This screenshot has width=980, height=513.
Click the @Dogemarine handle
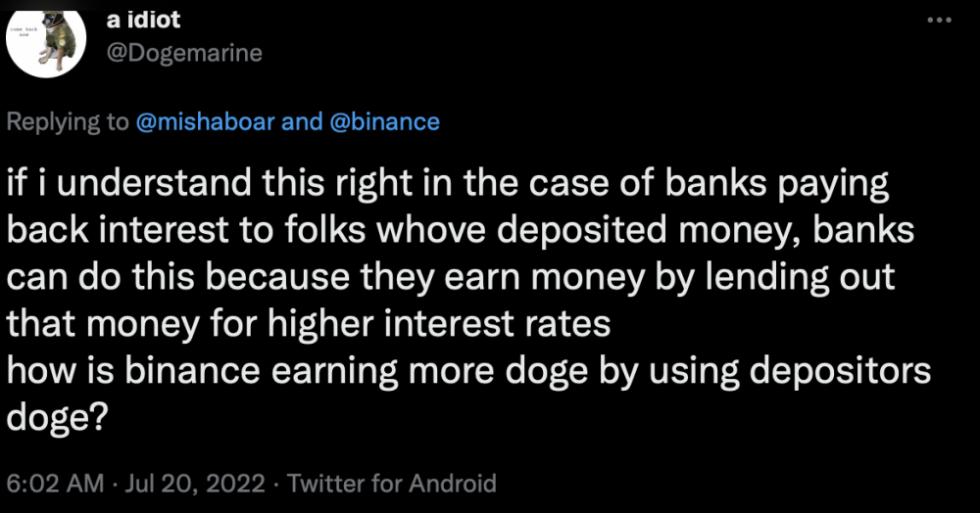pyautogui.click(x=184, y=53)
